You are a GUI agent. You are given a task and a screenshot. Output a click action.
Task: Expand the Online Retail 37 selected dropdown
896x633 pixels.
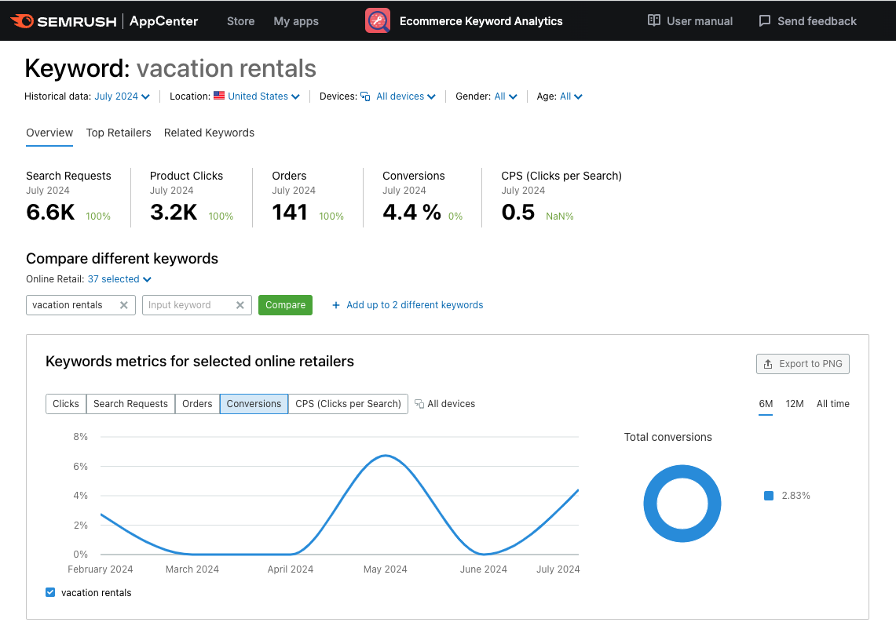tap(119, 278)
